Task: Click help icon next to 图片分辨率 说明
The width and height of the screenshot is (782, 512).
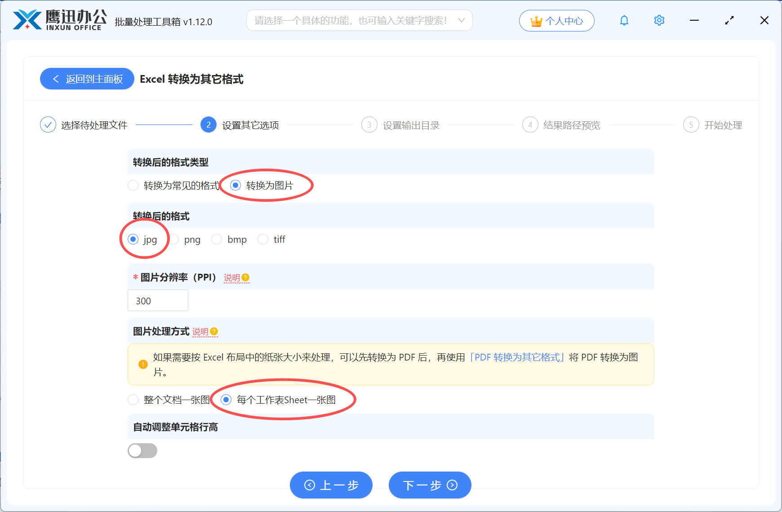Action: click(245, 278)
